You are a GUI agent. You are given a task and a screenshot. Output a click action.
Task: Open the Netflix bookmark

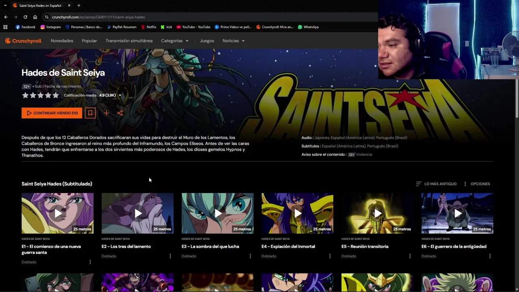(148, 27)
